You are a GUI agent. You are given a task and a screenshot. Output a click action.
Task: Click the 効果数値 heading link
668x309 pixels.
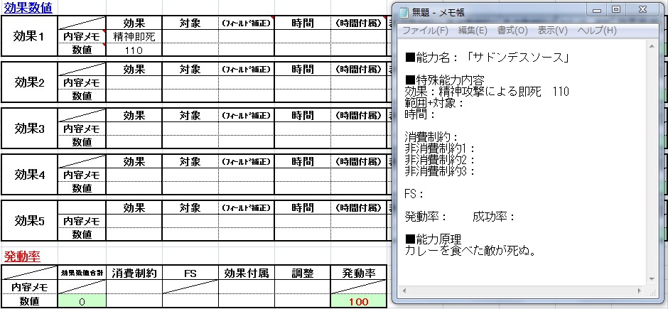[27, 7]
